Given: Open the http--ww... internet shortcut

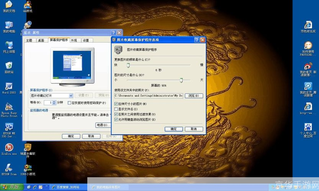Looking at the screenshot, I should pos(308,108).
